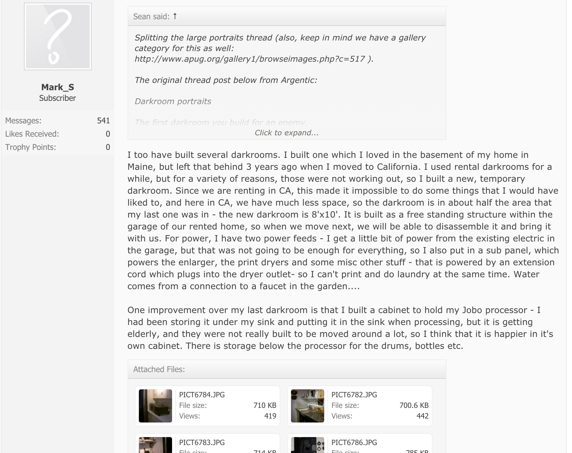Click the Attached Files header
Image resolution: width=572 pixels, height=453 pixels.
(x=159, y=369)
